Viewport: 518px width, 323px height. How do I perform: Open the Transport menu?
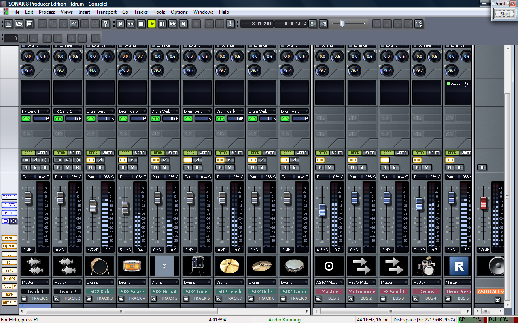pyautogui.click(x=106, y=12)
